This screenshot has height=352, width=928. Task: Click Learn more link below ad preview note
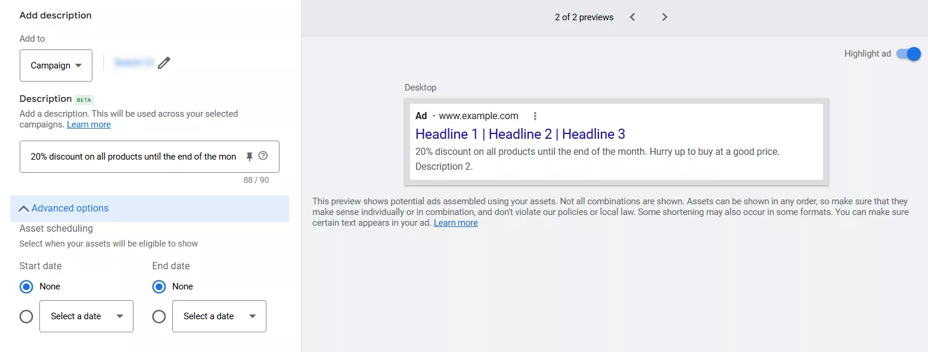pos(455,223)
